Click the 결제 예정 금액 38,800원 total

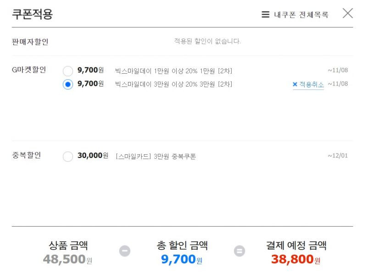coord(295,259)
